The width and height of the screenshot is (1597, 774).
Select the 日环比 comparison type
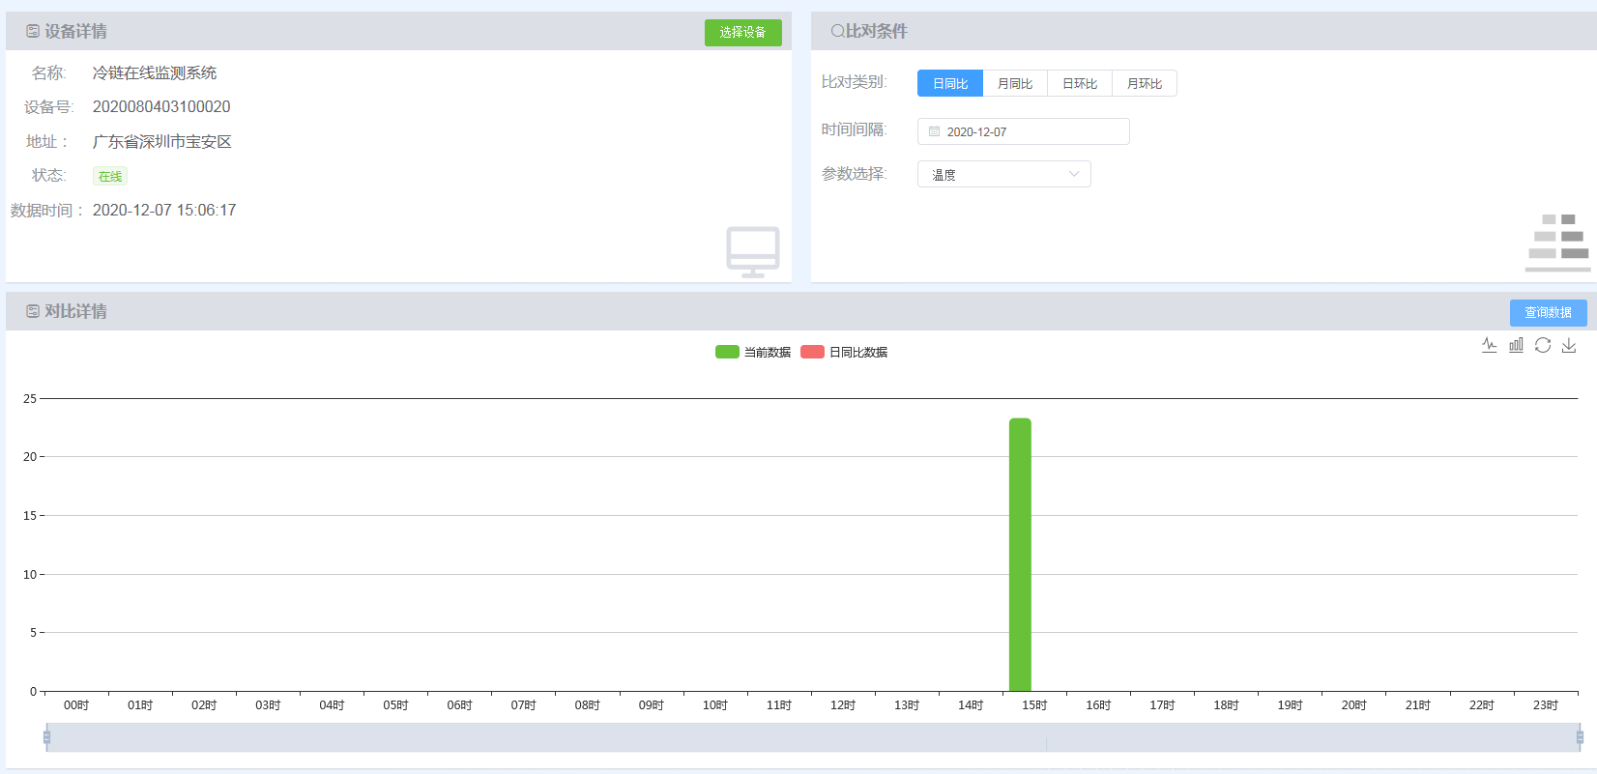pos(1079,84)
